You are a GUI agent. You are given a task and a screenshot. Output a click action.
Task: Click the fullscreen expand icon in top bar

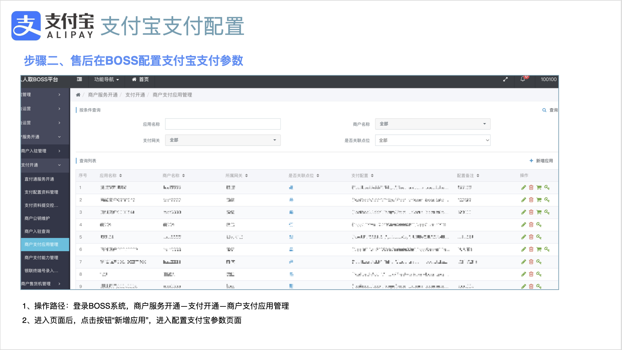click(505, 79)
